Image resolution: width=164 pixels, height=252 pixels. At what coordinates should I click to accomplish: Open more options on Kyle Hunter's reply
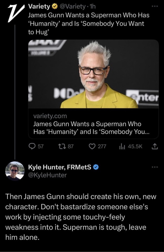(x=155, y=167)
